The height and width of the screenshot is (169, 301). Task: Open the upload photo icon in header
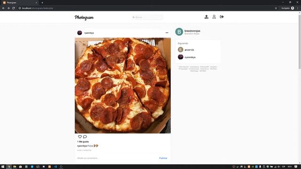(206, 17)
